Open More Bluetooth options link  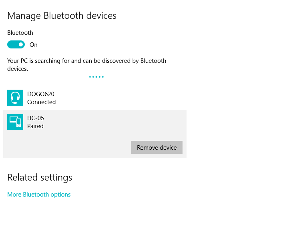[39, 195]
